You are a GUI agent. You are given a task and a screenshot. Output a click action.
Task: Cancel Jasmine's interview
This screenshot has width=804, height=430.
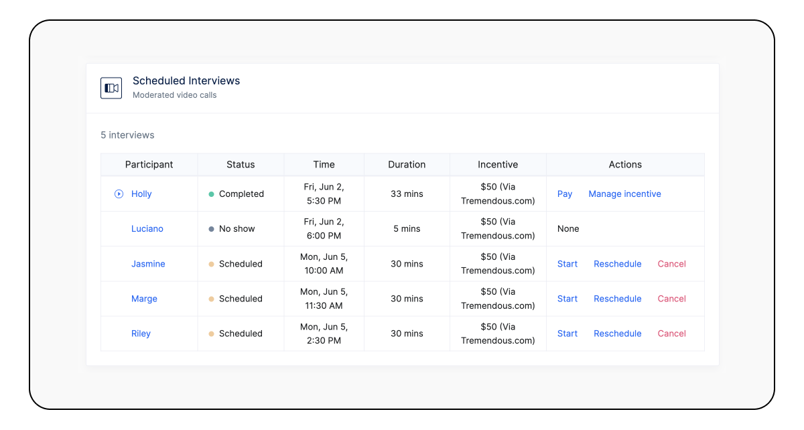[672, 264]
